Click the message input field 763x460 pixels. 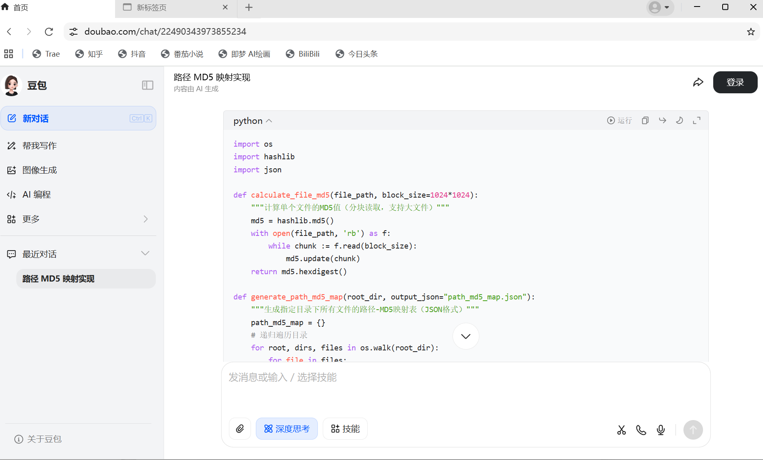pos(465,387)
